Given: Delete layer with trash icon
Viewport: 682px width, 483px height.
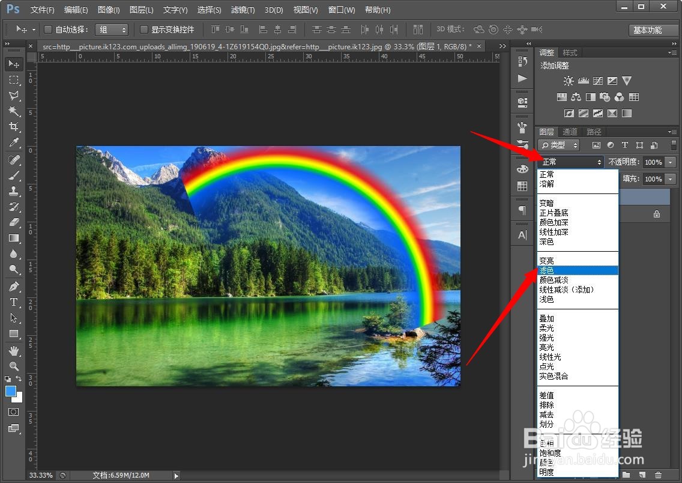Looking at the screenshot, I should pyautogui.click(x=658, y=475).
